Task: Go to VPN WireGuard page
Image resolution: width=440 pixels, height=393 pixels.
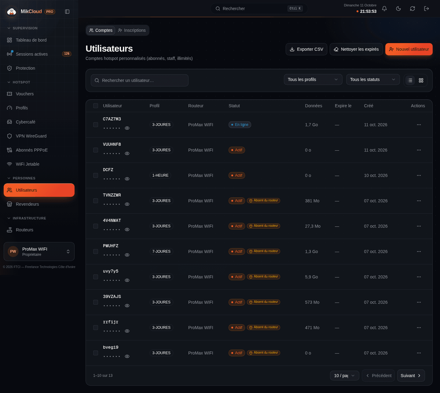Action: pyautogui.click(x=39, y=136)
